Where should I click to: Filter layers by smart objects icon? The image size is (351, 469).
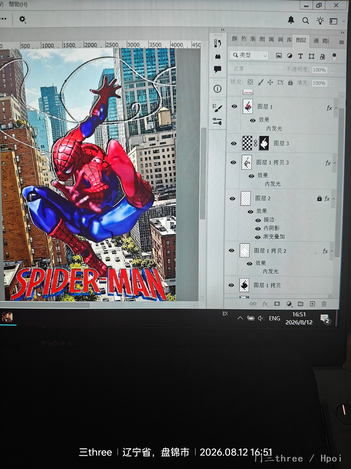pyautogui.click(x=322, y=57)
